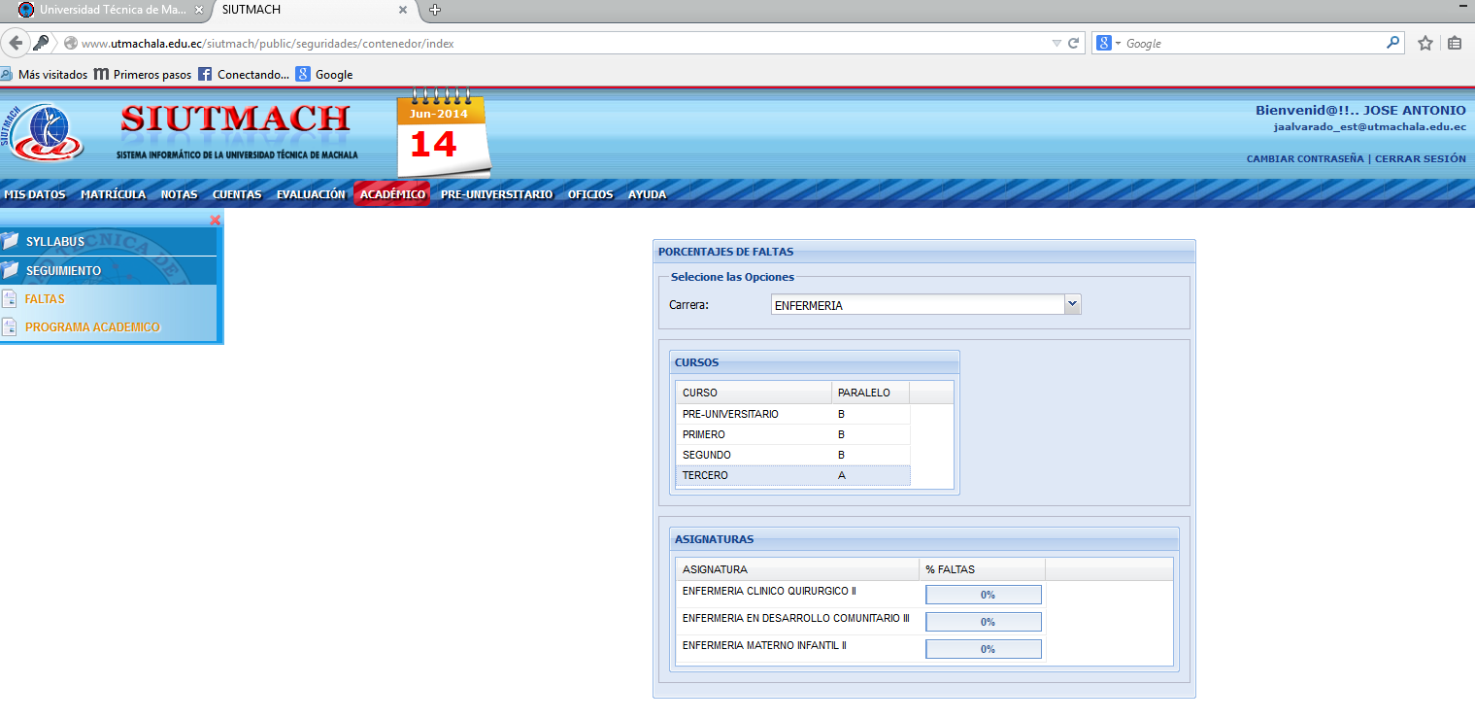Sort by the ASIGNATURA column header

797,569
